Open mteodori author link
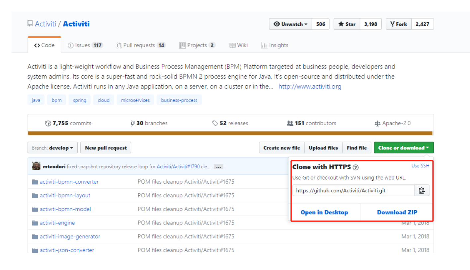The width and height of the screenshot is (470, 270). [54, 167]
